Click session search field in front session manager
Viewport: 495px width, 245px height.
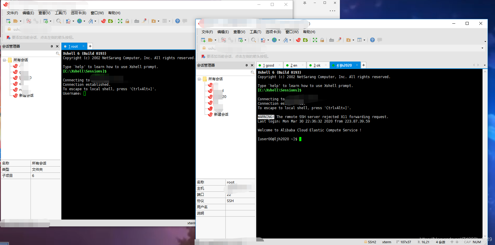click(225, 72)
